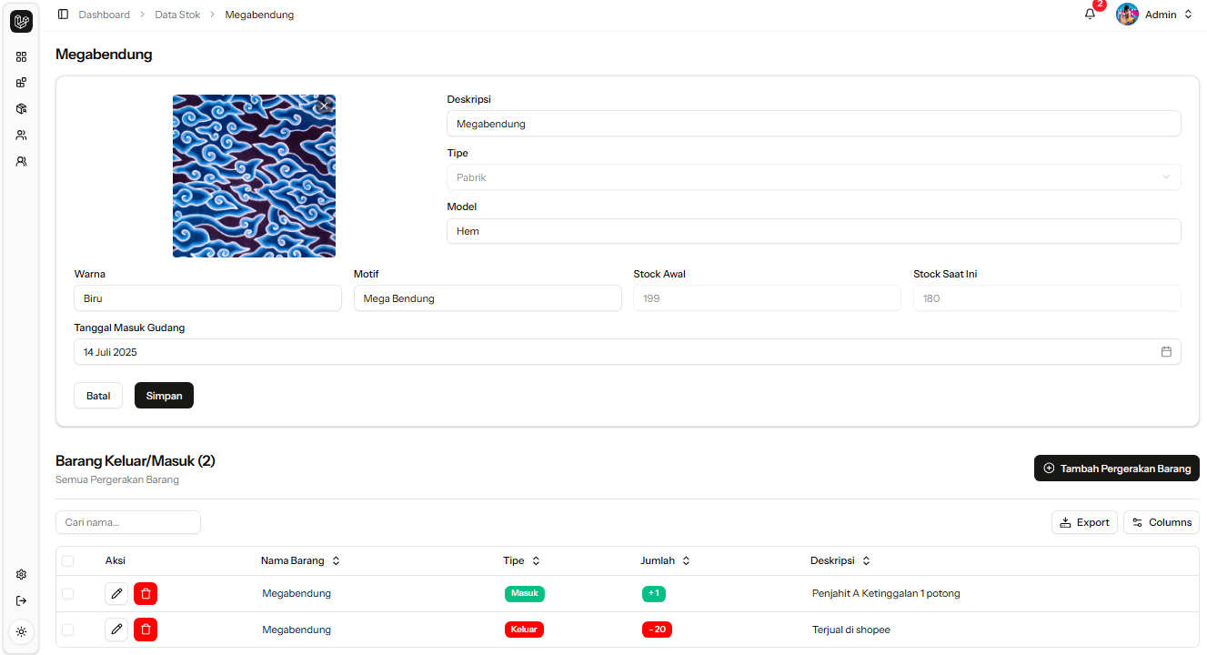The width and height of the screenshot is (1207, 655).
Task: Check the Keluar row checkbox
Action: point(68,630)
